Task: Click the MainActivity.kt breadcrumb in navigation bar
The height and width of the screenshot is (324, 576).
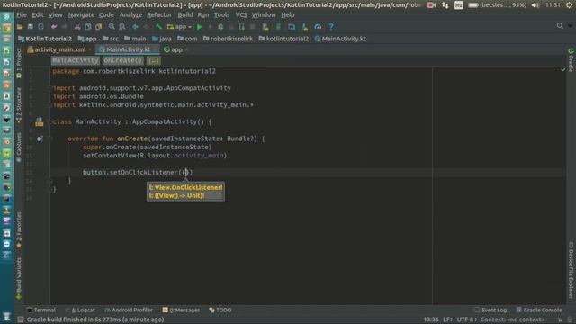Action: click(x=340, y=39)
